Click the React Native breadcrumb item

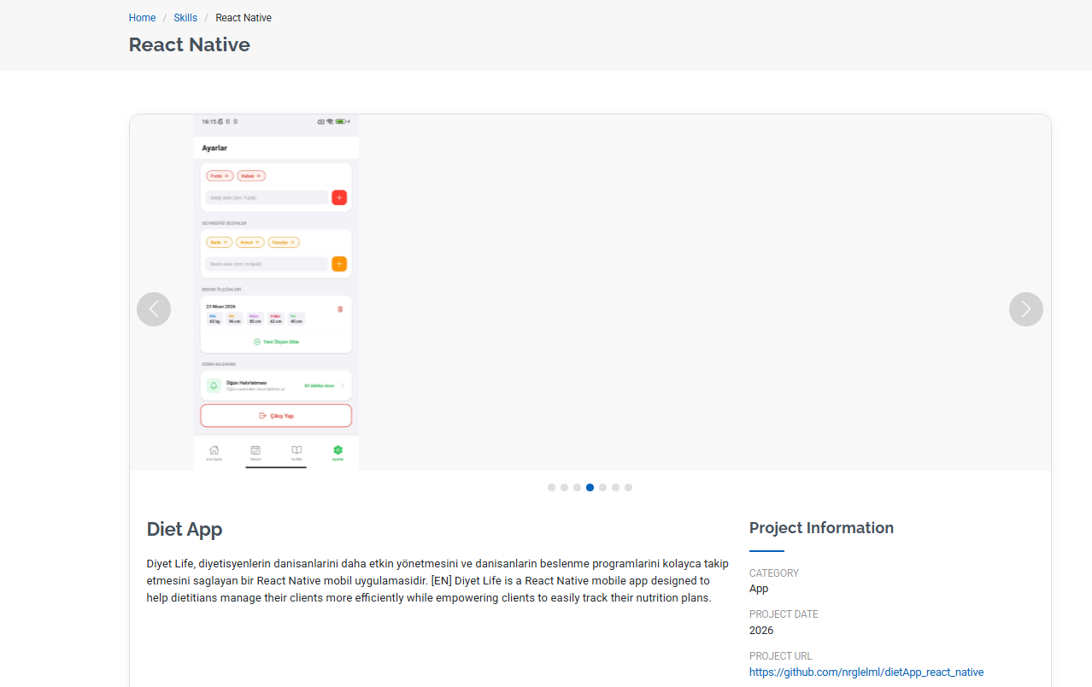[244, 18]
